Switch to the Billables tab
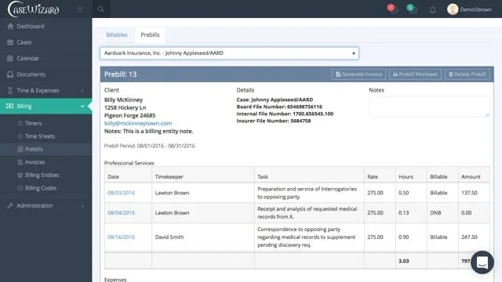This screenshot has width=502, height=282. pos(117,34)
